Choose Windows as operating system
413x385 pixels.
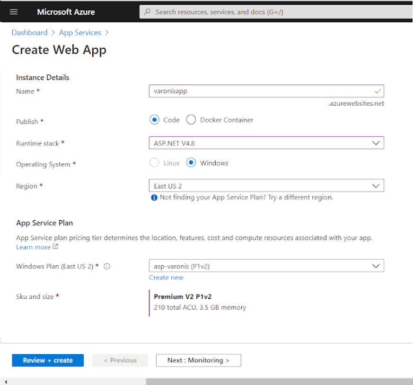pyautogui.click(x=191, y=163)
